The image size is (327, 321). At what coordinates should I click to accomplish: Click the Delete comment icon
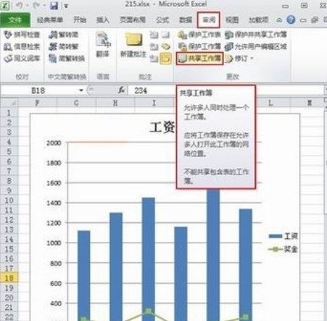[x=154, y=35]
